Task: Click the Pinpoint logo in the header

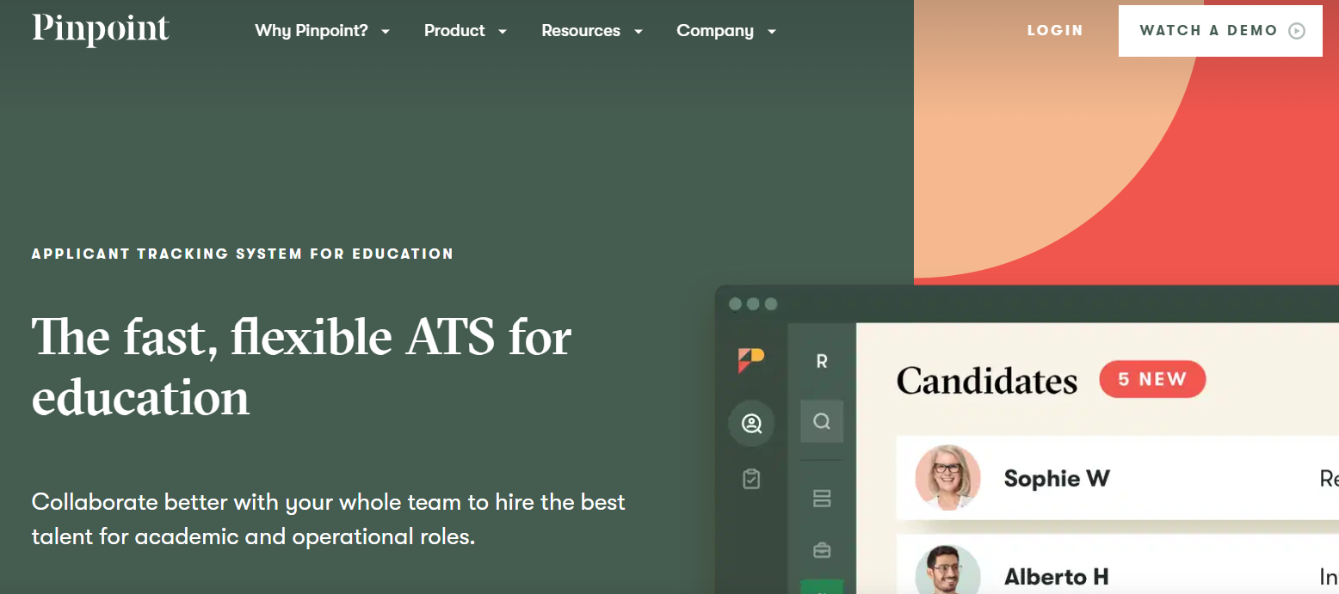Action: (x=101, y=30)
